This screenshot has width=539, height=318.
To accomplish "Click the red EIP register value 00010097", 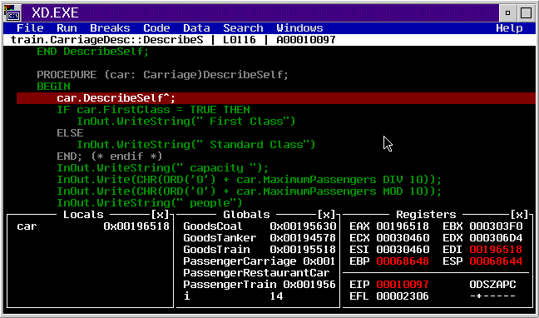I will click(403, 284).
